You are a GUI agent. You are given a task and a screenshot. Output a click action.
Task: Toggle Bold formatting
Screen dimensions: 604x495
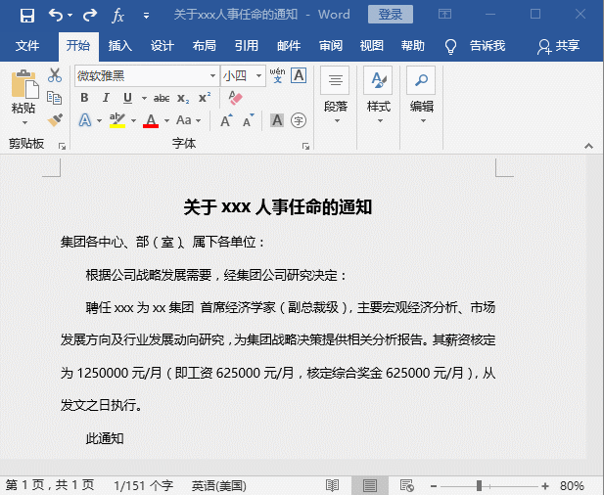pos(84,98)
